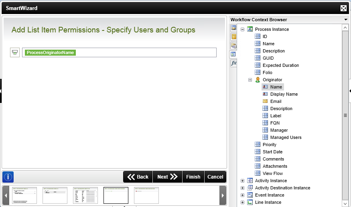Click the field icon beside Comments
351x207 pixels.
click(258, 159)
